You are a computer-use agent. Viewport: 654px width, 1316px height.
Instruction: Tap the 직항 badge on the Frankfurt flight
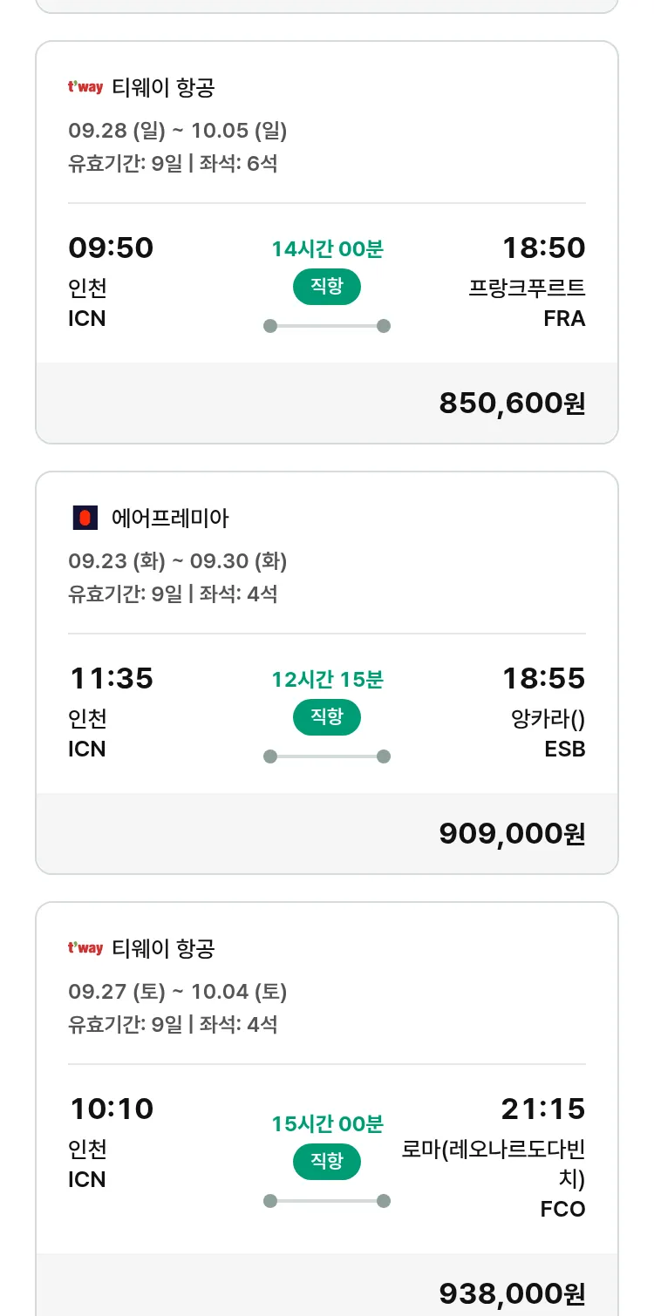coord(327,287)
